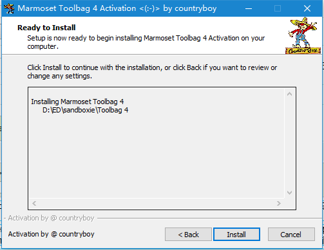Click the vertical scrollbar track in summary box
Viewport: 324px width, 250px height.
[289, 143]
